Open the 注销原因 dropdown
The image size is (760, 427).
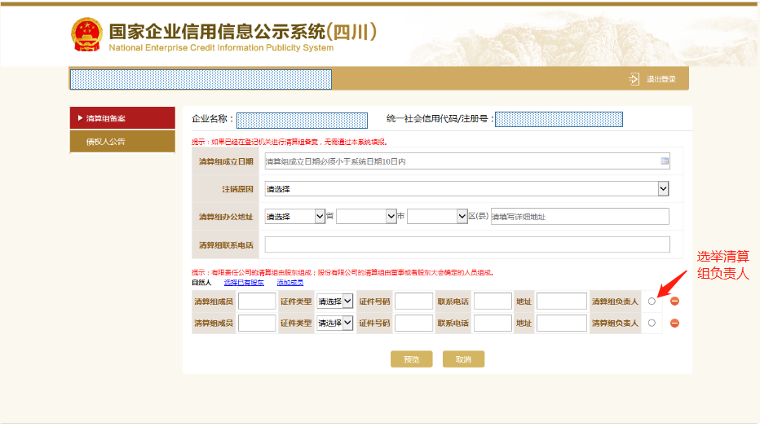(x=466, y=189)
